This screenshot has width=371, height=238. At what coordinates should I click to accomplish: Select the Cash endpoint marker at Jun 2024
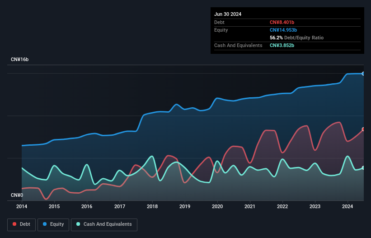click(363, 168)
